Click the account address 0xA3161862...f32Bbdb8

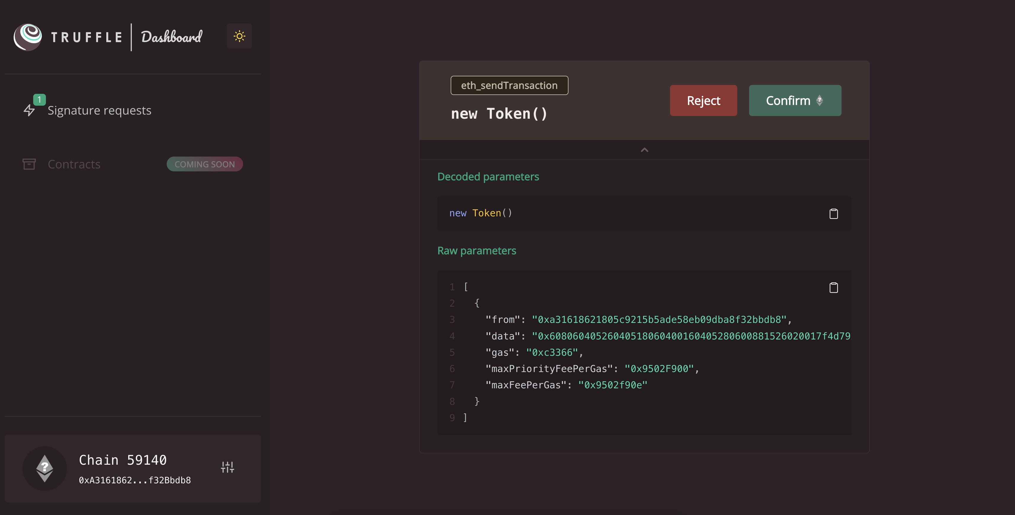(135, 480)
